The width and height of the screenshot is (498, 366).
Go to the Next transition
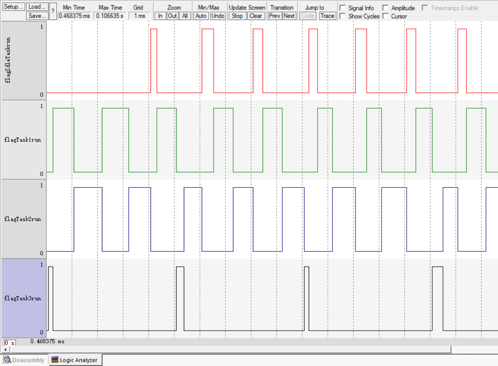(x=289, y=16)
